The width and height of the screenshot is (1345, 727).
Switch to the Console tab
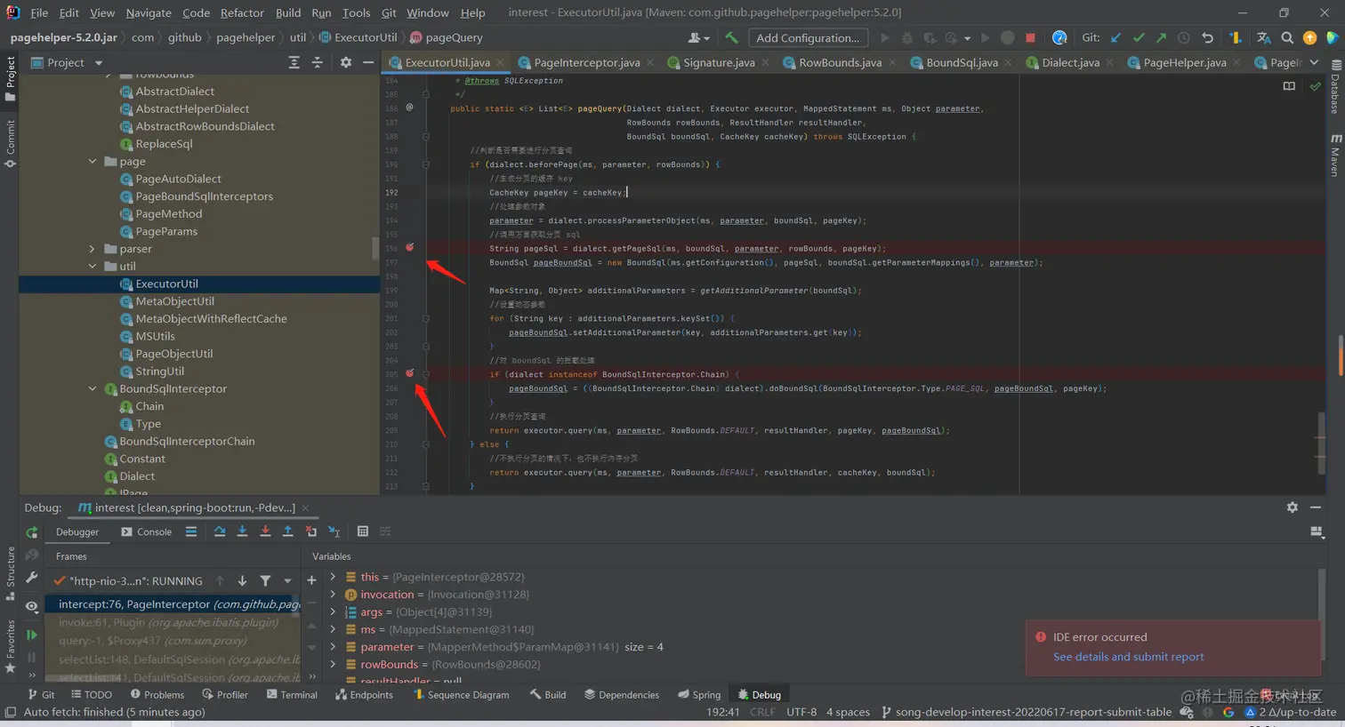point(146,531)
